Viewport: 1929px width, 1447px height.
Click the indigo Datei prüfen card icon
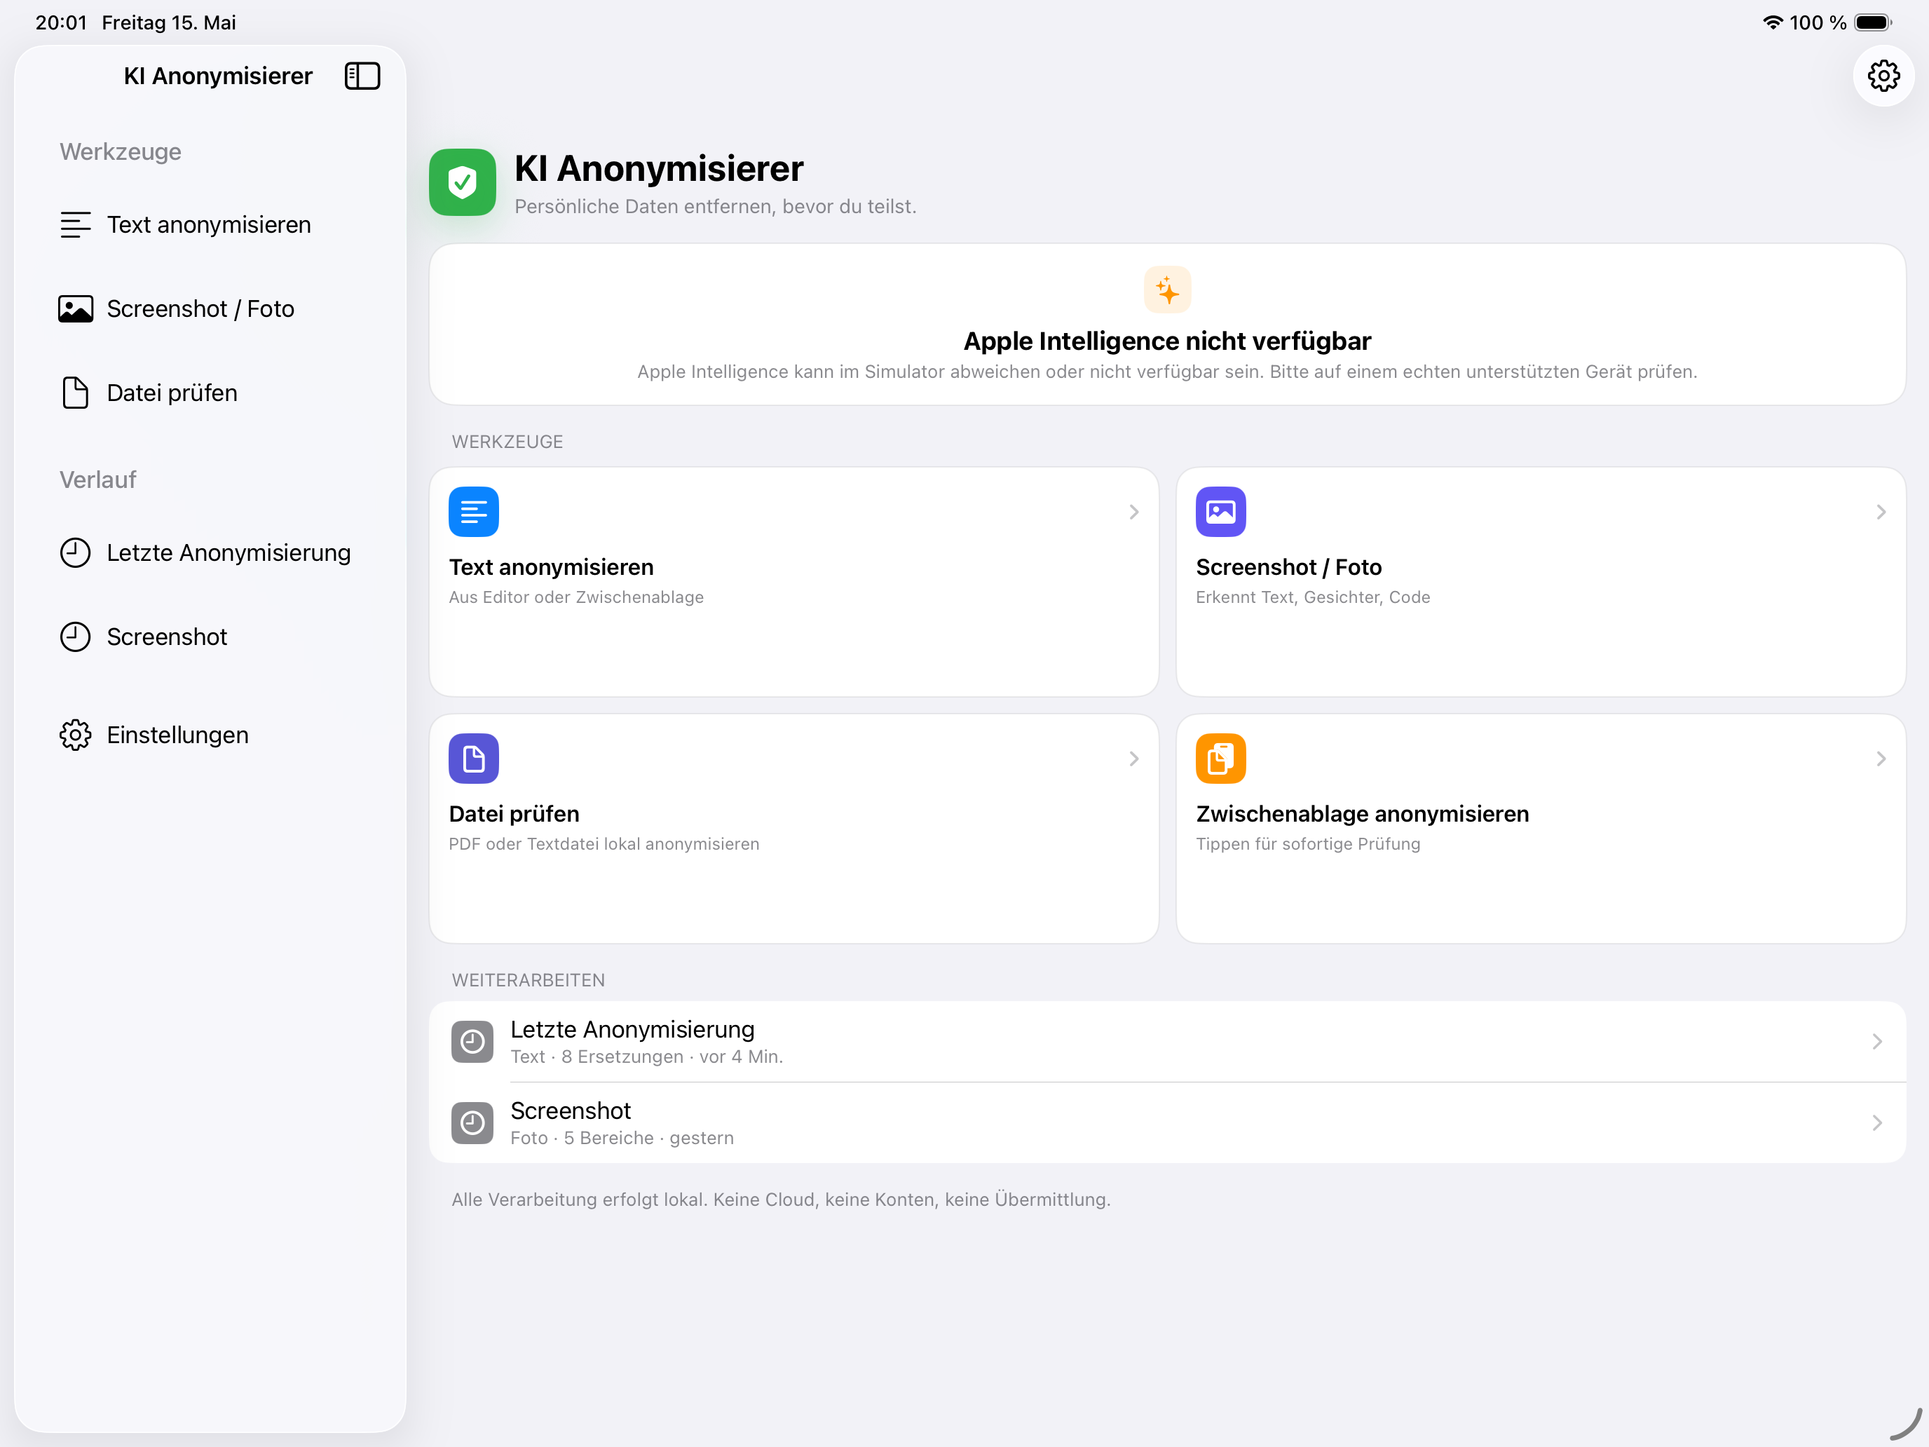point(474,759)
